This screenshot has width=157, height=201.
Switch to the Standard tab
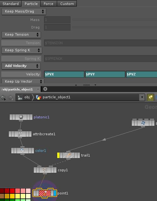pyautogui.click(x=11, y=3)
